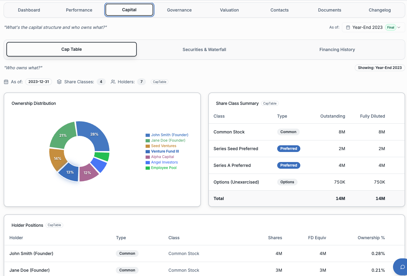Click the Employee Pool legend label

(x=164, y=168)
